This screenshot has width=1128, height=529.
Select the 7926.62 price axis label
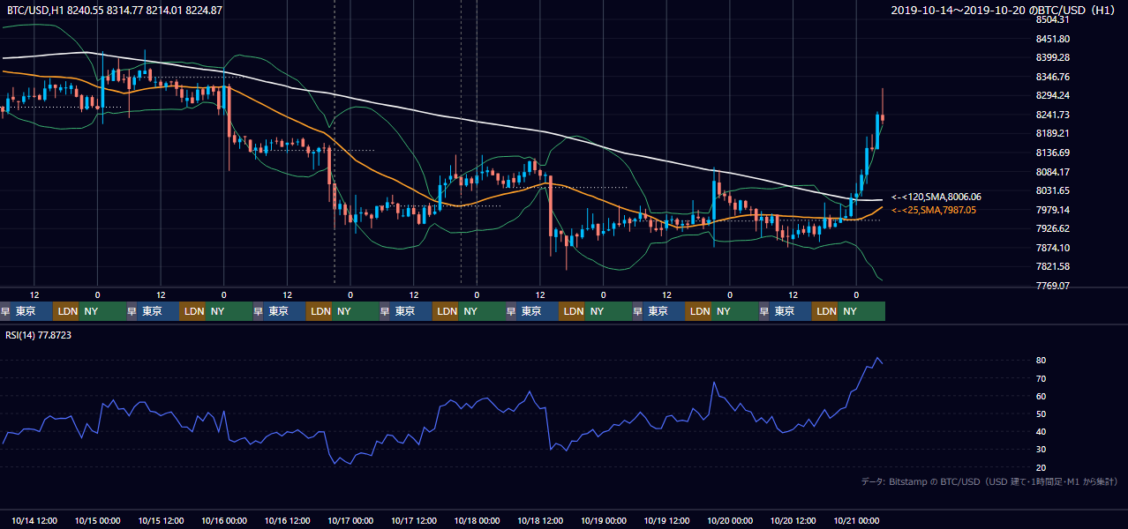coord(1053,228)
